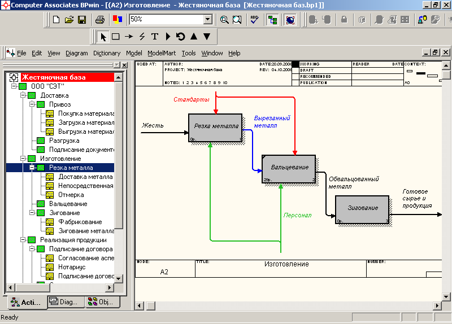Toggle the Model Explorer tree button
This screenshot has width=452, height=324.
click(272, 20)
